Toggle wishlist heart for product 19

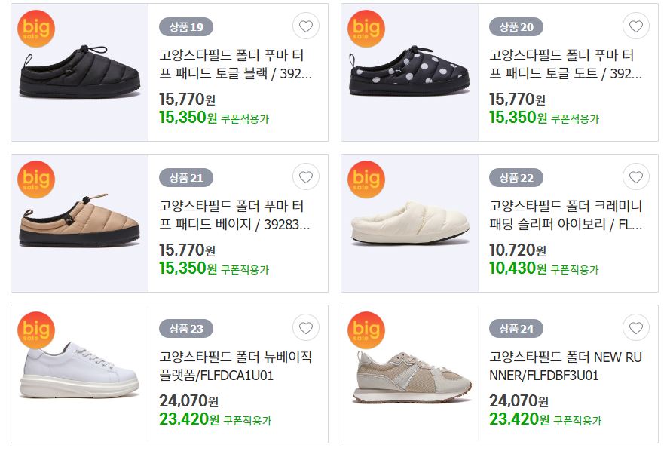tap(306, 26)
